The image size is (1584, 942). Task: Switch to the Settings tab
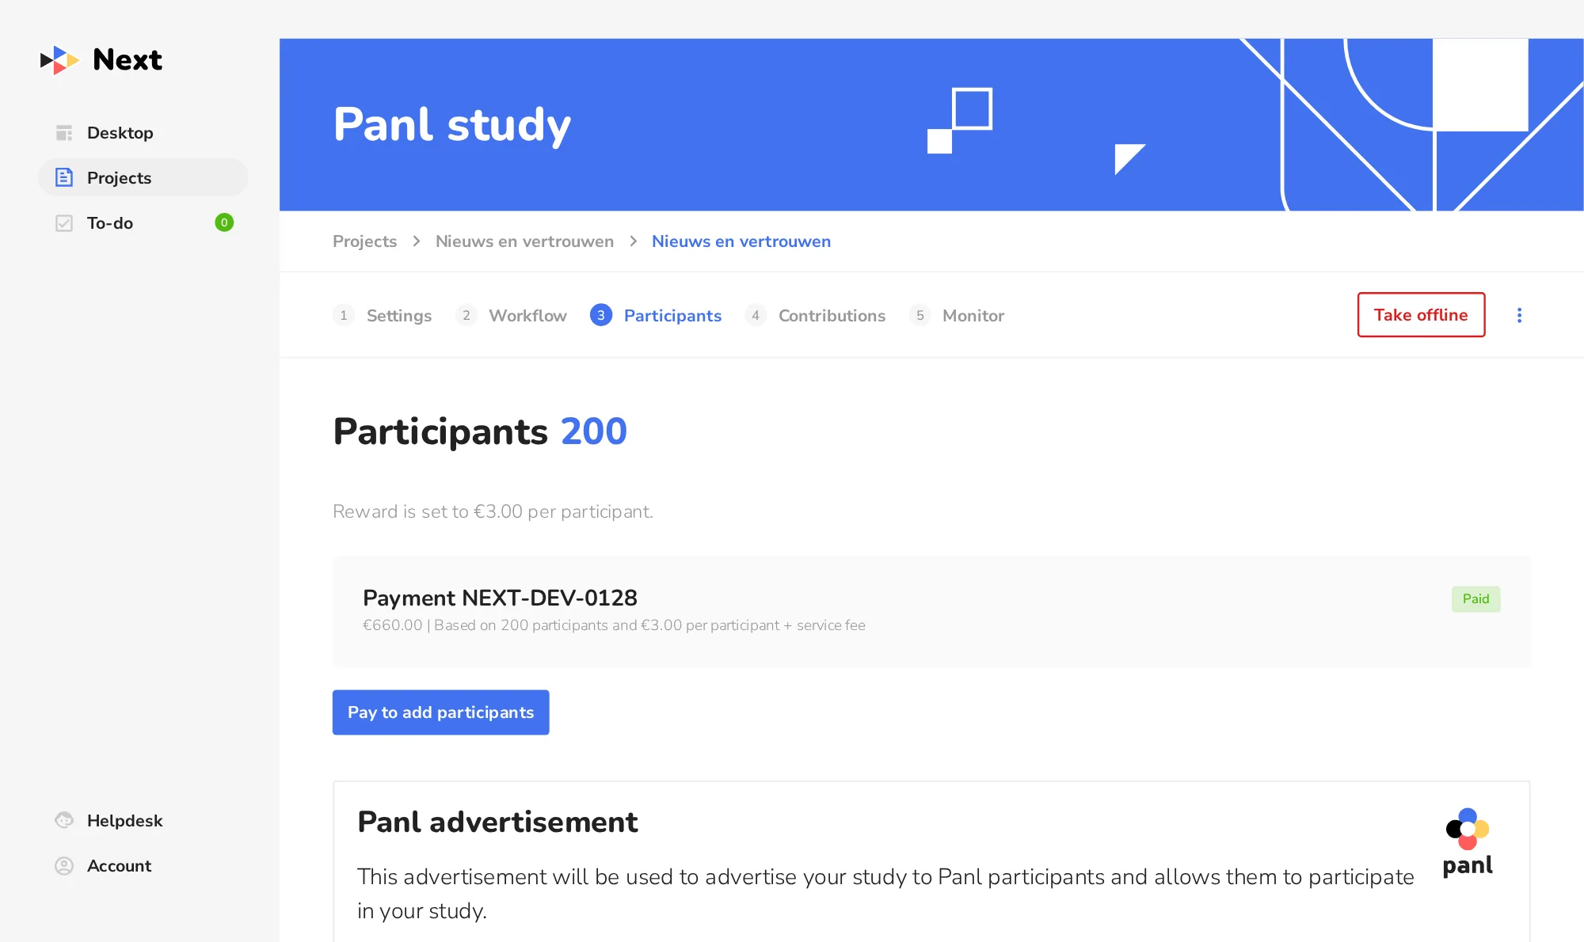pos(399,316)
